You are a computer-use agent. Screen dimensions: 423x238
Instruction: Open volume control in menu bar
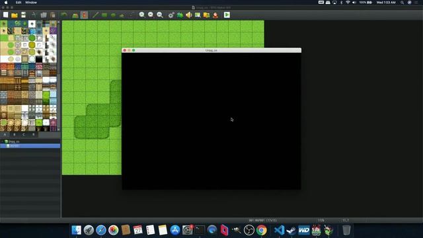(354, 3)
